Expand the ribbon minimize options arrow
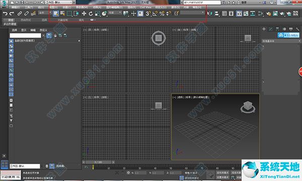 [95, 20]
